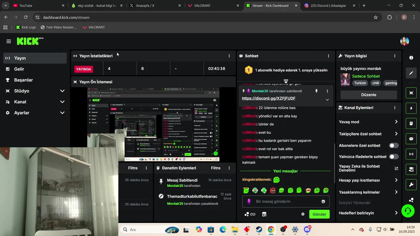Select the halo emote in quick emotes

click(x=246, y=190)
